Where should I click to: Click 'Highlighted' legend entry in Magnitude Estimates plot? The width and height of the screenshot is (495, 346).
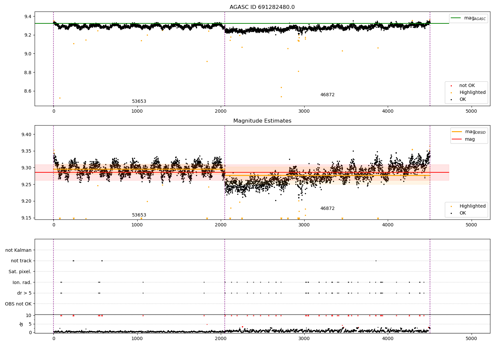(468, 206)
